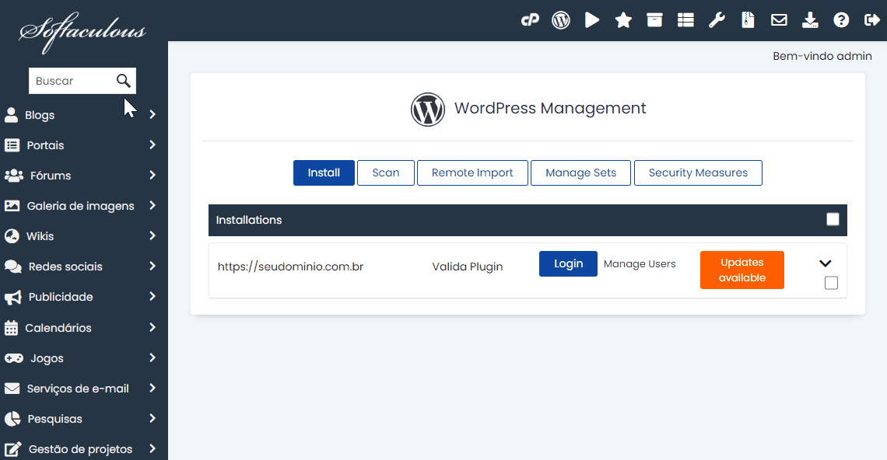Viewport: 887px width, 460px height.
Task: Expand the Wikis category chevron
Action: (x=153, y=235)
